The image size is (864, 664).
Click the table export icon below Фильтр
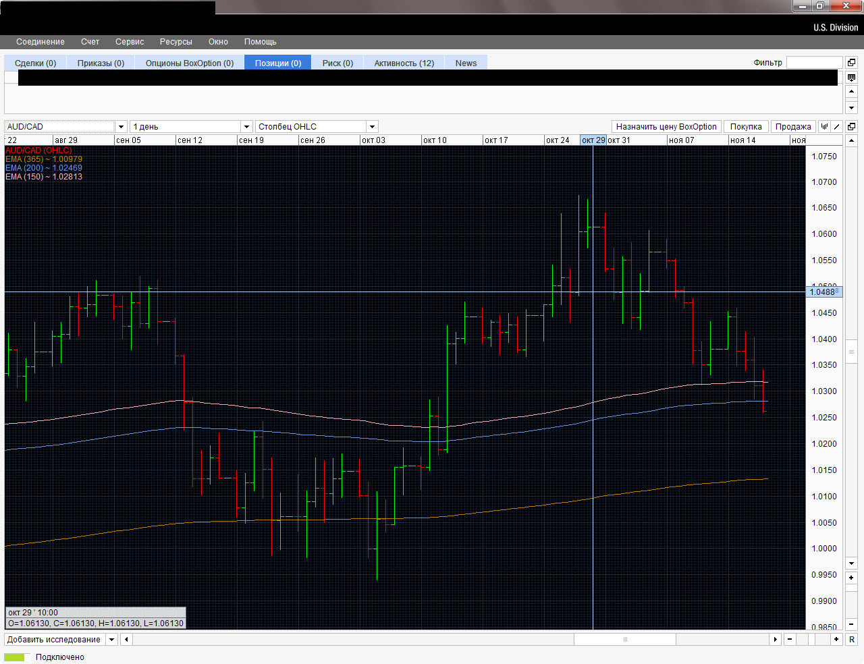pos(851,78)
